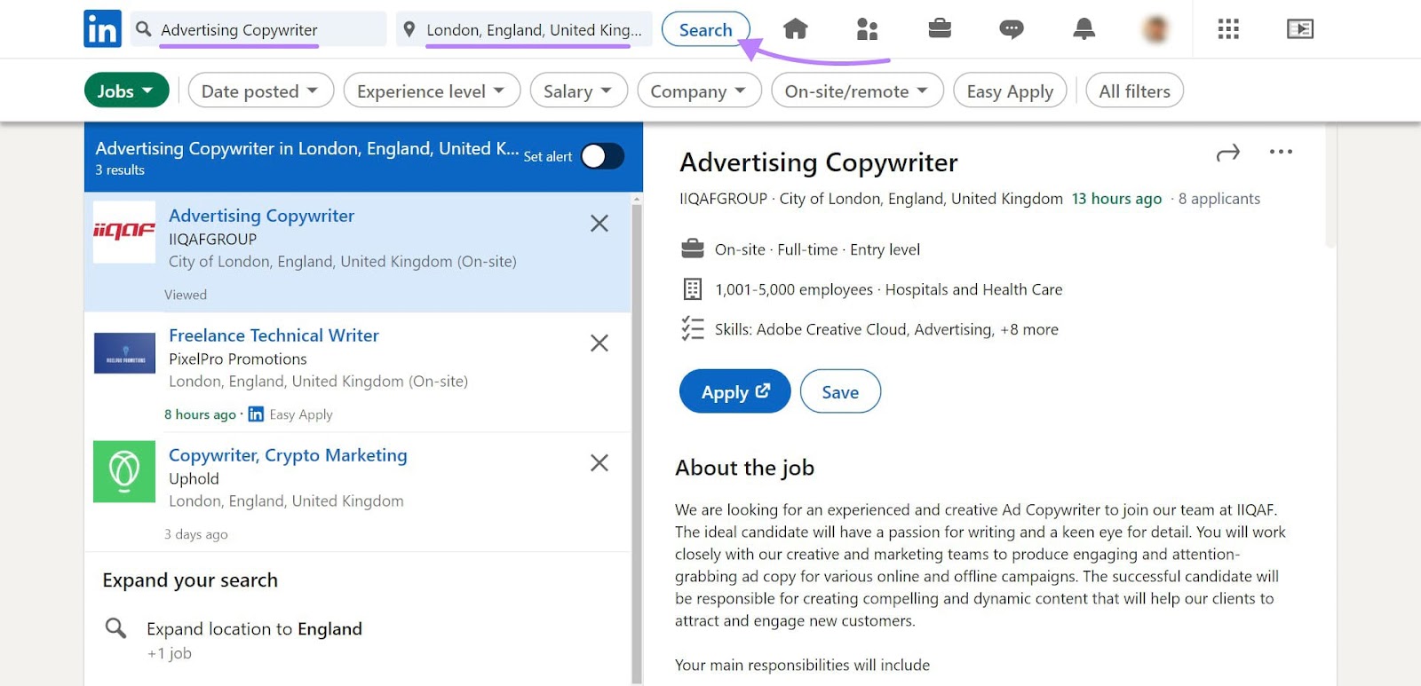View notifications via the bell icon
Screen dimensions: 1421x686
(x=1084, y=28)
